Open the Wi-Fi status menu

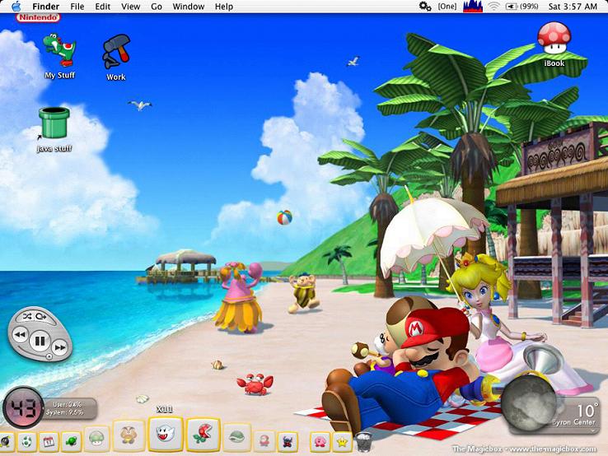pos(493,7)
